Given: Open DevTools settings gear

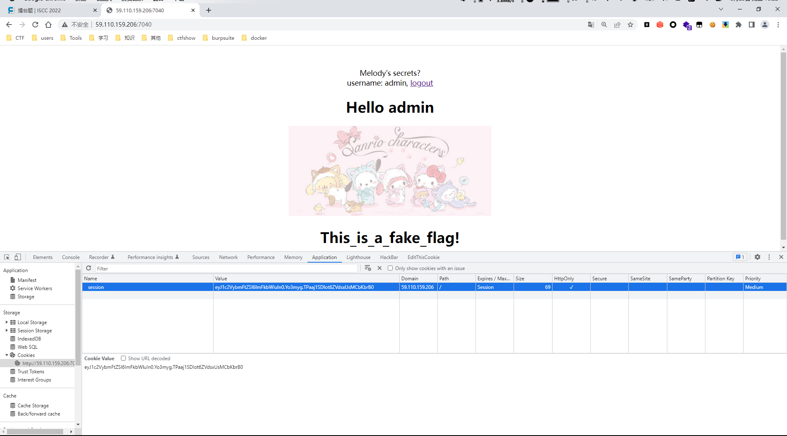Looking at the screenshot, I should (757, 257).
